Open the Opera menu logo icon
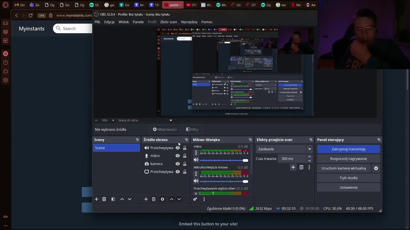410x230 pixels. tap(5, 5)
